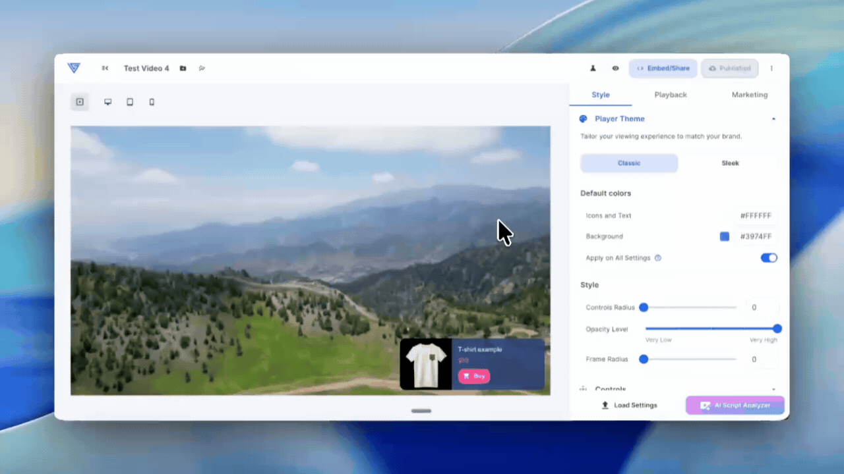Click the Buy button on product card

[474, 377]
